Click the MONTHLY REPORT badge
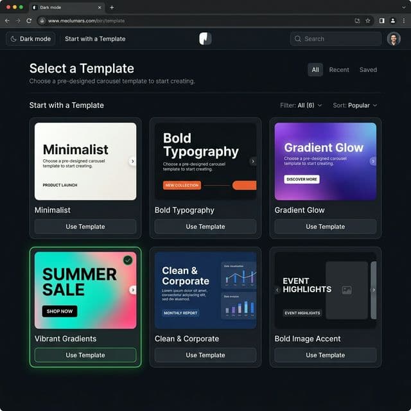Image resolution: width=411 pixels, height=411 pixels. tap(180, 313)
